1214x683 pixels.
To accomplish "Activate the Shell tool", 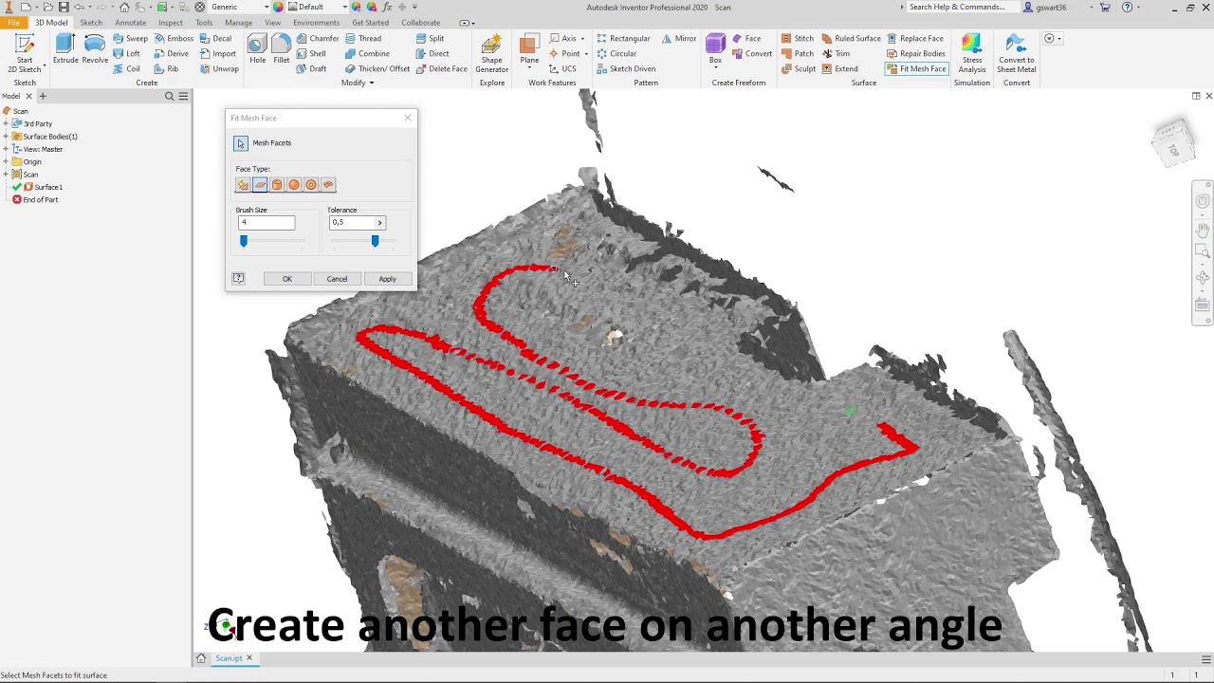I will coord(311,54).
